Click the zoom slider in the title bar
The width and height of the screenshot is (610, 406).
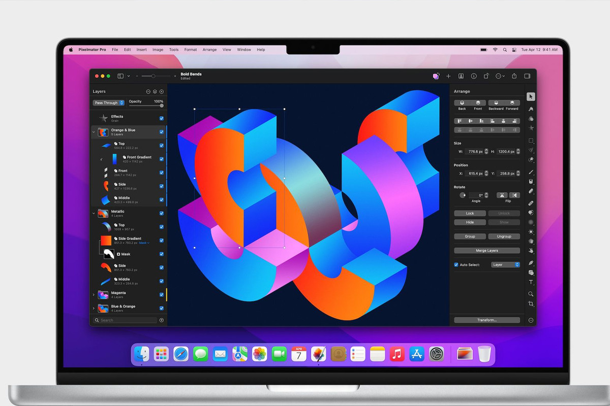pos(156,76)
